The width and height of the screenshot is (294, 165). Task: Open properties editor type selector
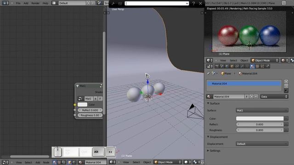(210, 66)
